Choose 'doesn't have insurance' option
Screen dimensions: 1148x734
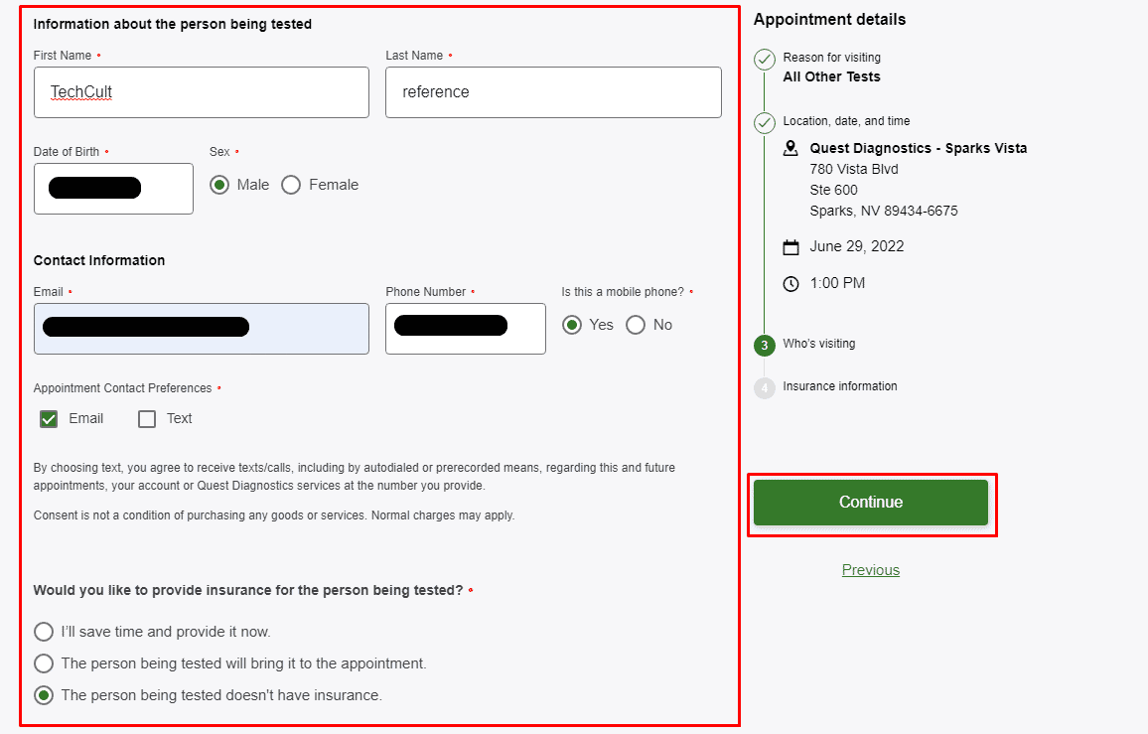tap(44, 695)
